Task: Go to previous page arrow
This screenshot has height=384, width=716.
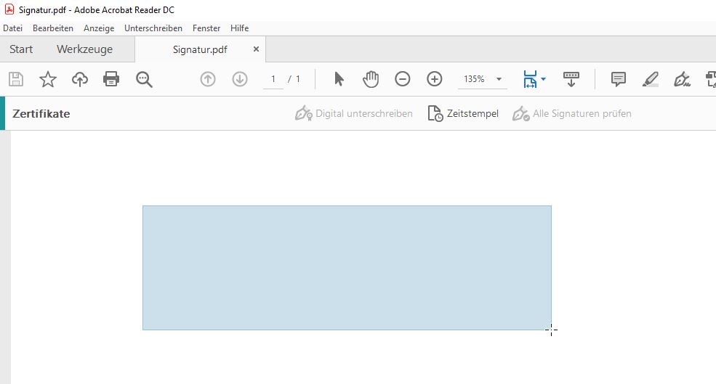Action: [x=208, y=79]
